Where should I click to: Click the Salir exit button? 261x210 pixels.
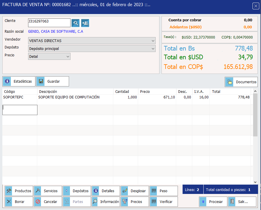coord(242,202)
